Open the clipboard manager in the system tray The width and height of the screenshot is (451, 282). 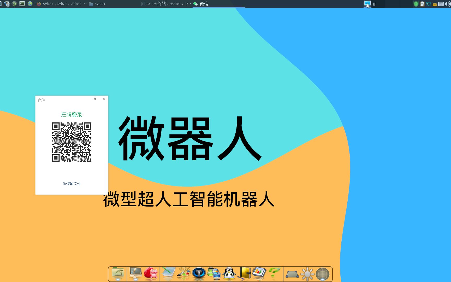422,4
